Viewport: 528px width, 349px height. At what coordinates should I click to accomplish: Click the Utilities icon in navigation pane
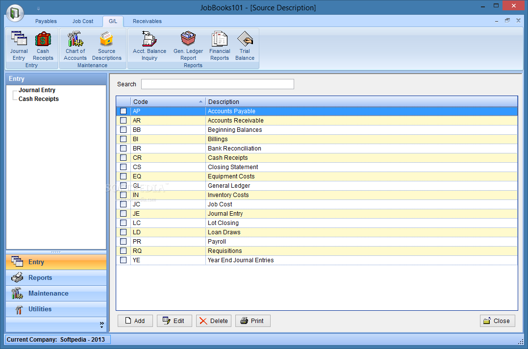[19, 309]
